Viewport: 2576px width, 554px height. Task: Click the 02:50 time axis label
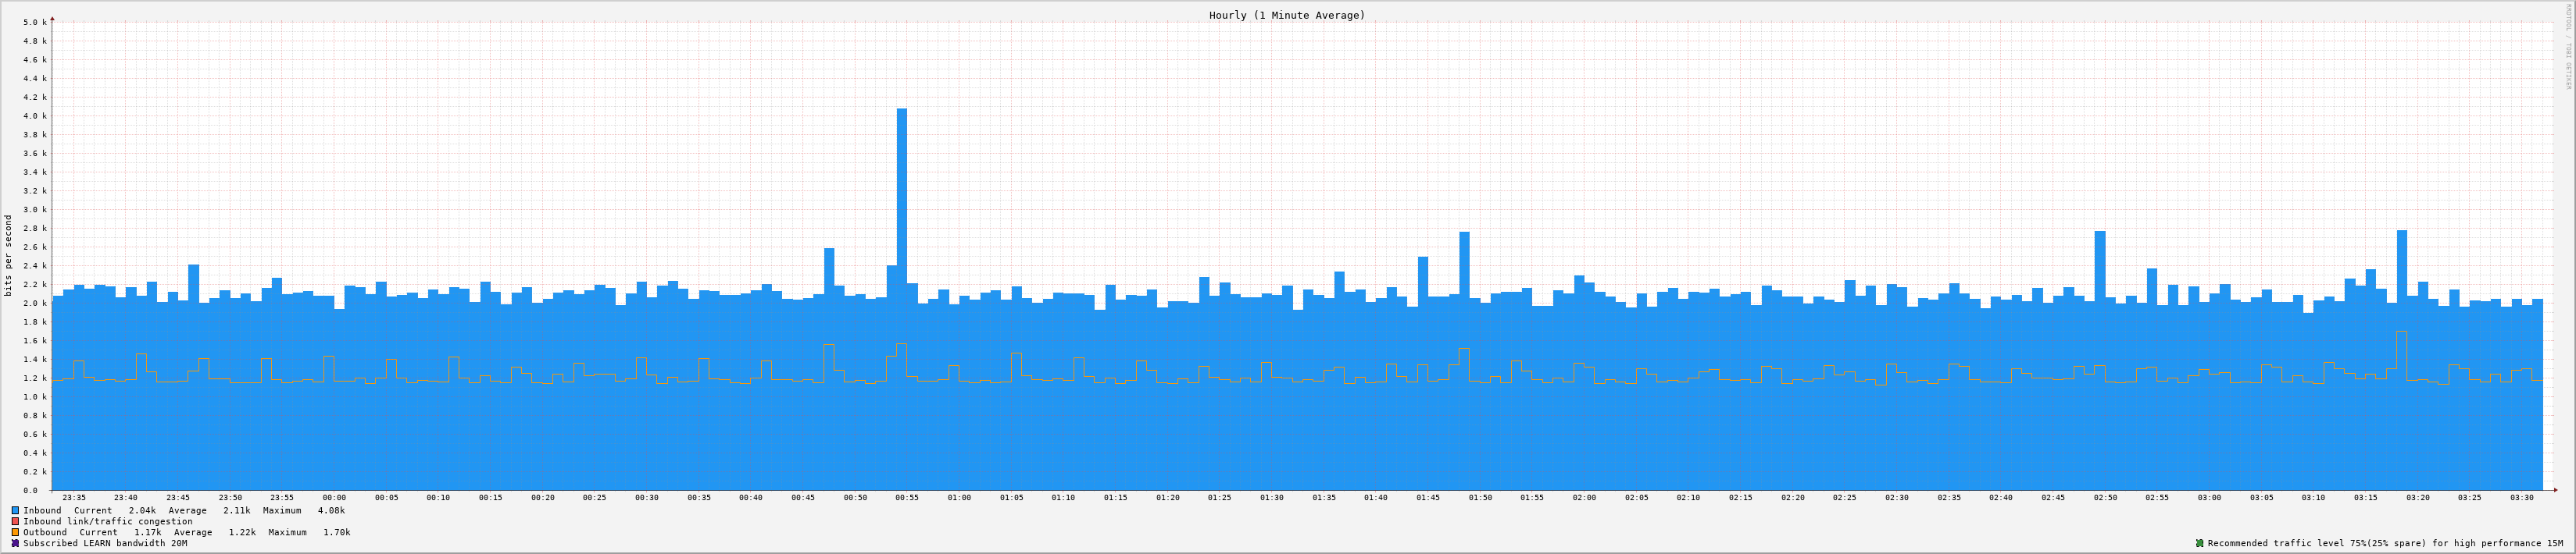click(2105, 497)
